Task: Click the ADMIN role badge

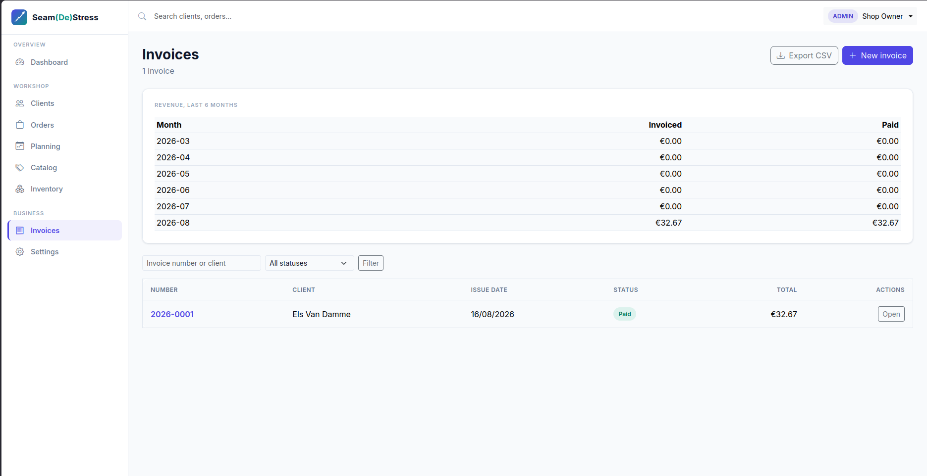Action: point(843,16)
